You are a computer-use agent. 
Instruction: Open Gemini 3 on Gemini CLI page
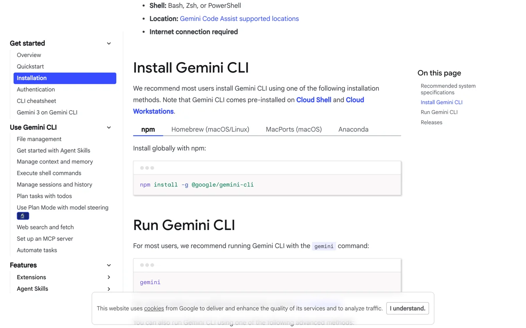[x=47, y=112]
